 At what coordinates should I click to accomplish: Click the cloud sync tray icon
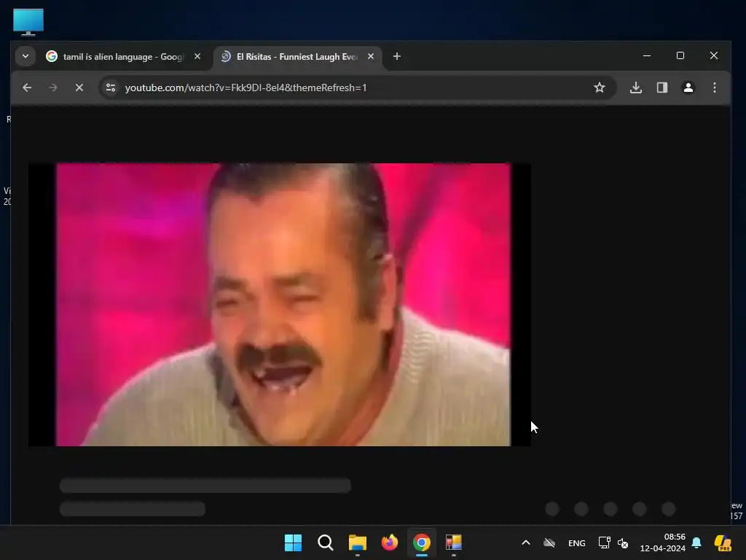(549, 542)
